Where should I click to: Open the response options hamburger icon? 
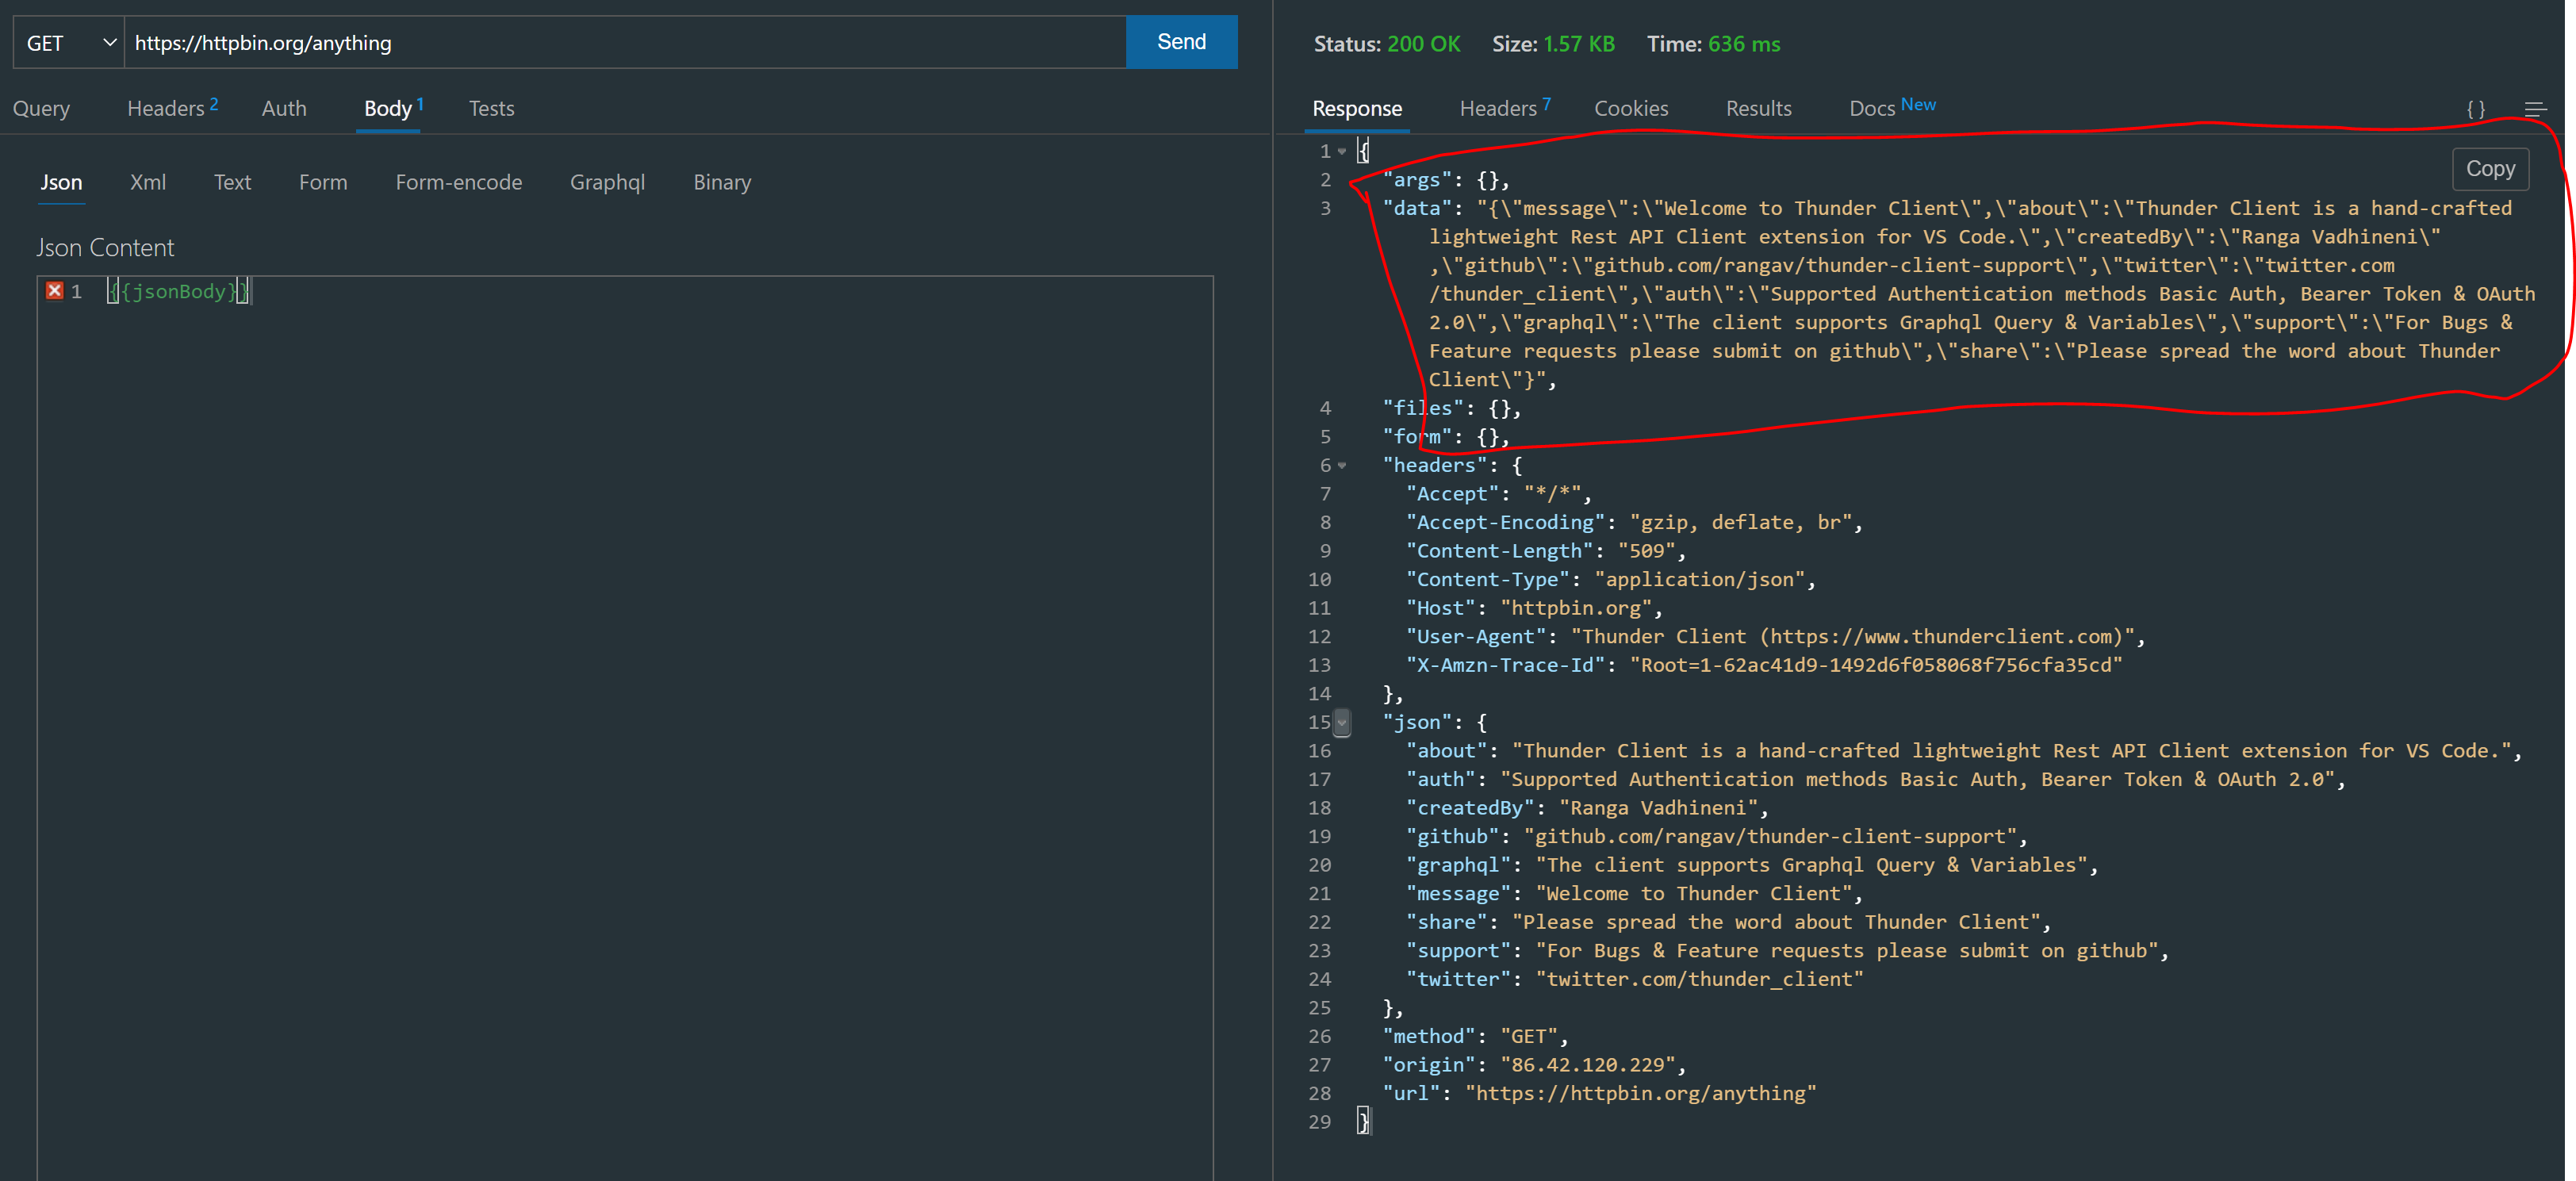click(2537, 109)
